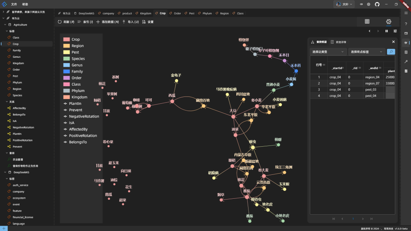Collapse the Agriculture database tree node
This screenshot has width=411, height=231.
point(5,25)
